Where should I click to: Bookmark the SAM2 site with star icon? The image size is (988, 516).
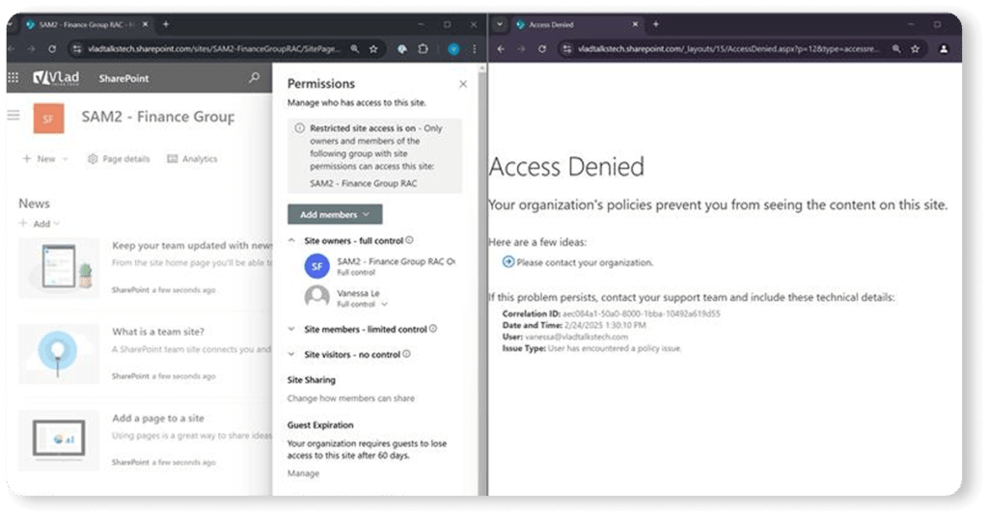(x=373, y=48)
